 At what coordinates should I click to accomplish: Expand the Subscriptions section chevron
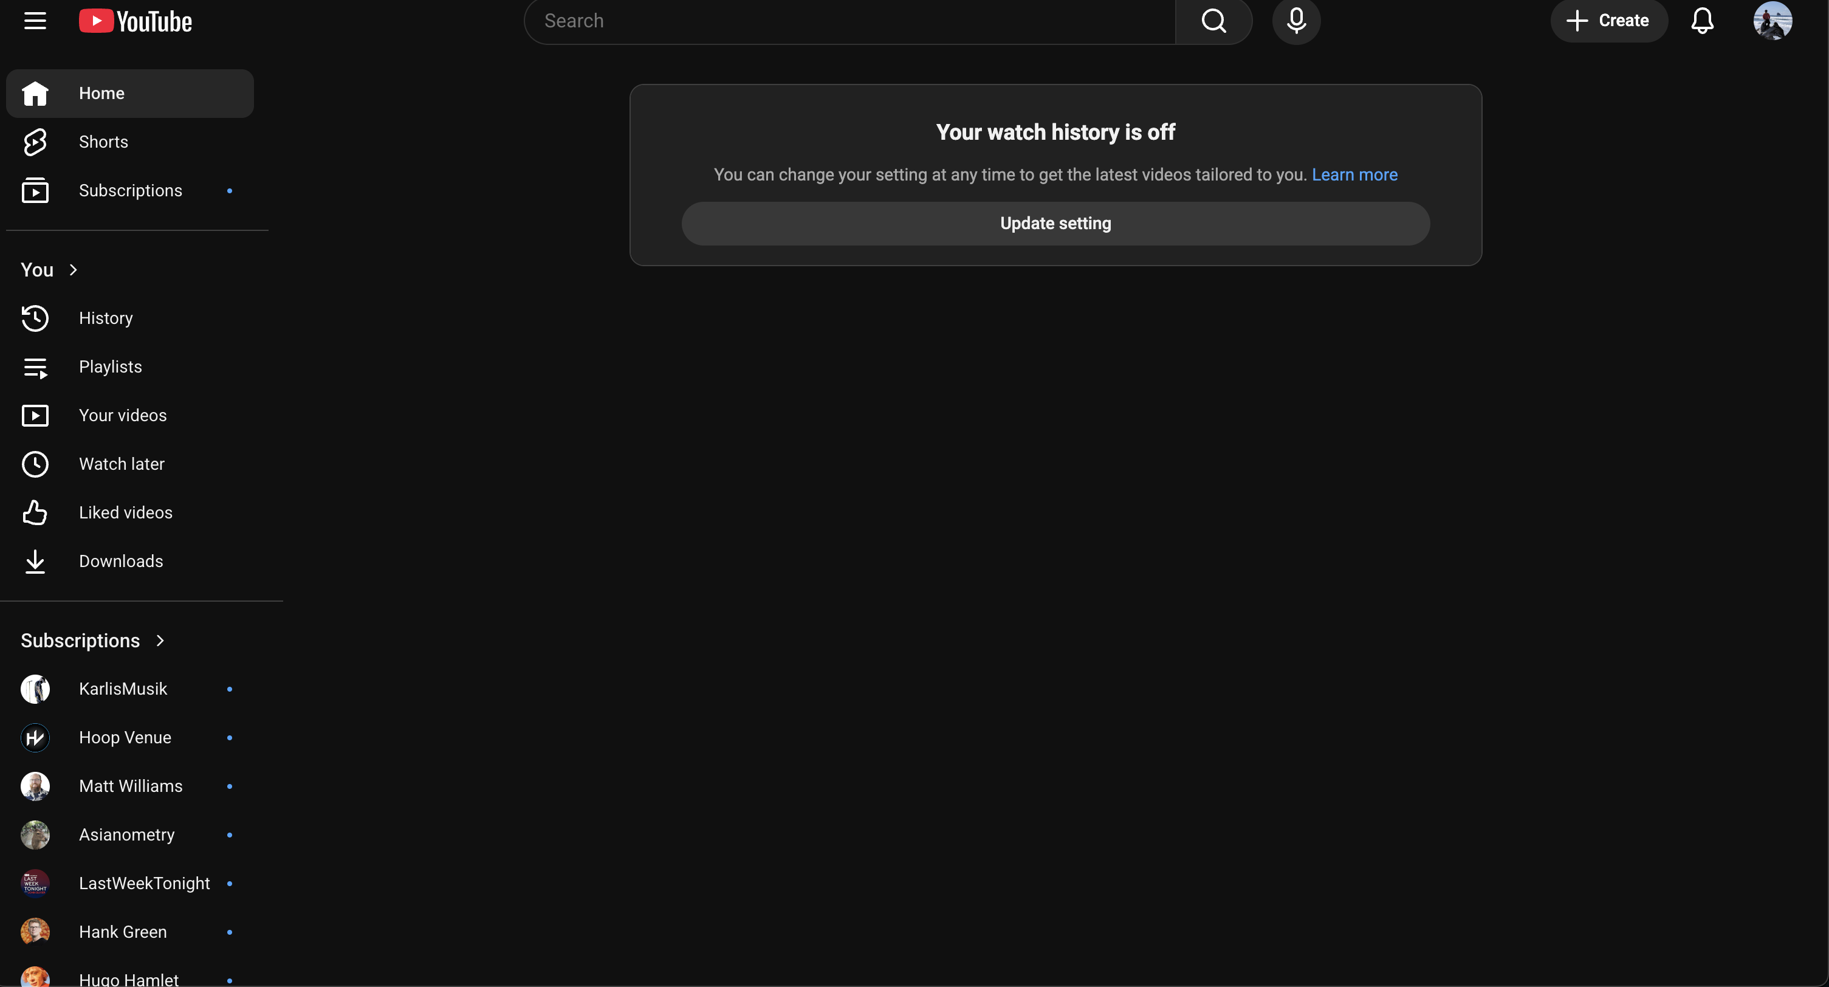coord(160,641)
